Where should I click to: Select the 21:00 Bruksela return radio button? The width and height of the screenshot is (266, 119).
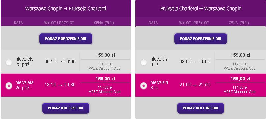143,86
